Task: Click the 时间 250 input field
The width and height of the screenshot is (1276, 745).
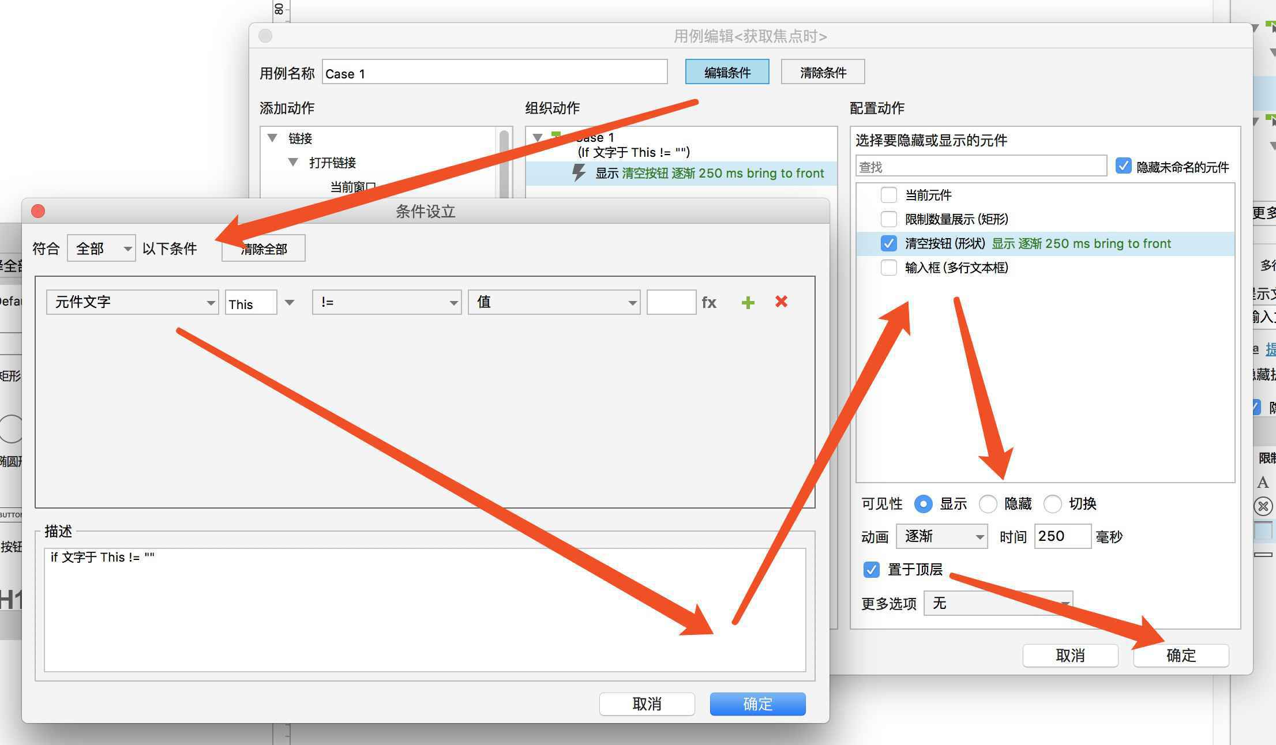Action: (x=1062, y=536)
